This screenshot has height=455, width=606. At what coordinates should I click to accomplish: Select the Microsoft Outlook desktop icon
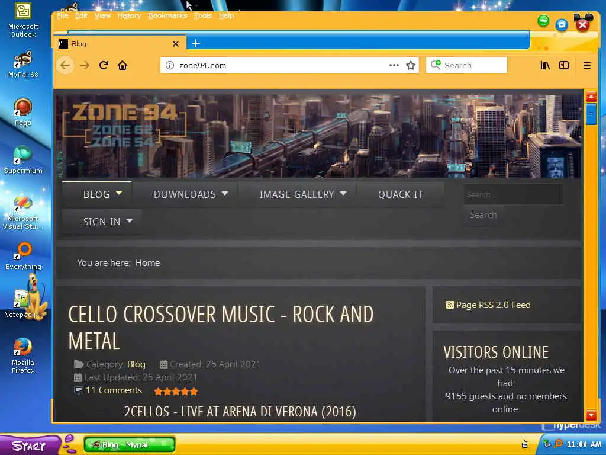[x=23, y=20]
